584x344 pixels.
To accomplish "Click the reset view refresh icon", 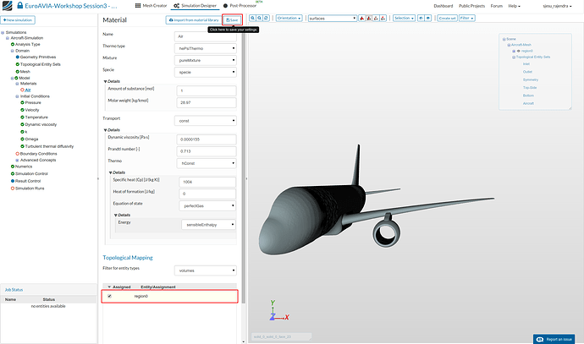I will pos(266,18).
